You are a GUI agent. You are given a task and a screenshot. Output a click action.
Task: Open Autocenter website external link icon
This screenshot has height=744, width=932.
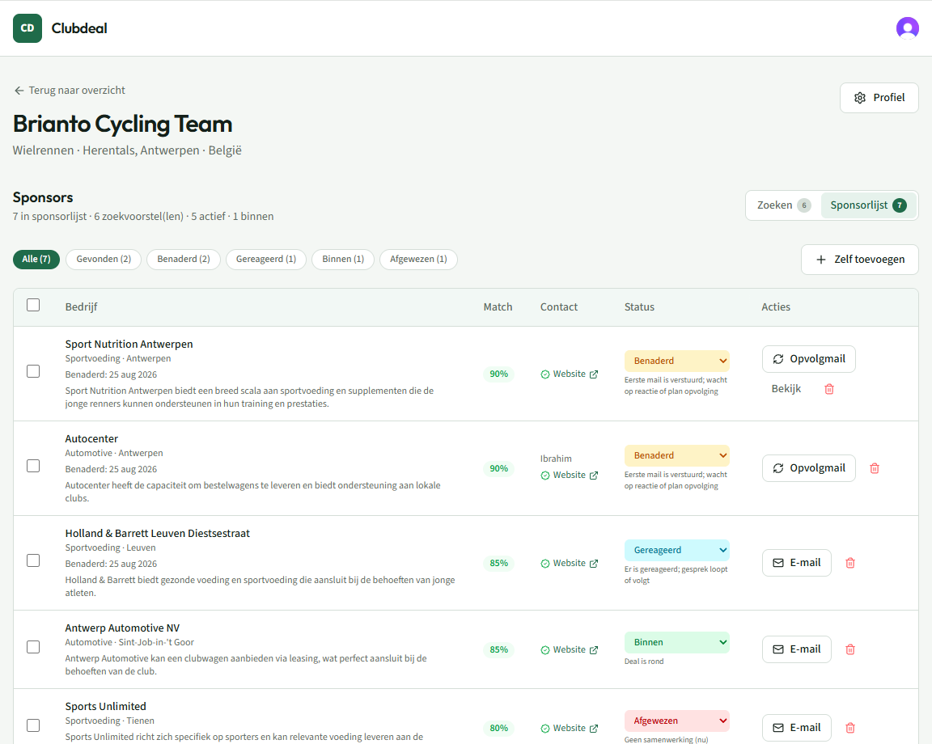click(593, 476)
